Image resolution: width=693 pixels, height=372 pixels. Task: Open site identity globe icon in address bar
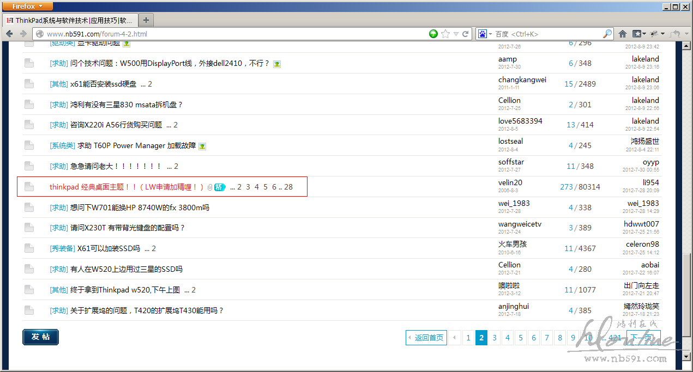(x=39, y=34)
